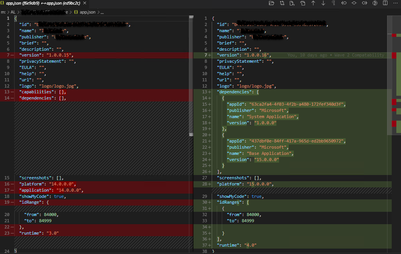The width and height of the screenshot is (401, 254).
Task: Click "showMyCode": true in left pane
Action: [43, 196]
